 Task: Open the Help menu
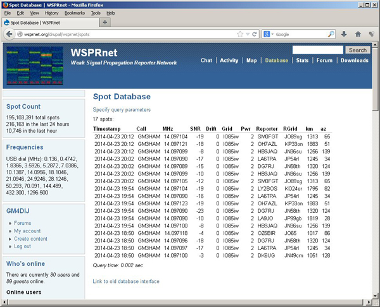pyautogui.click(x=111, y=13)
